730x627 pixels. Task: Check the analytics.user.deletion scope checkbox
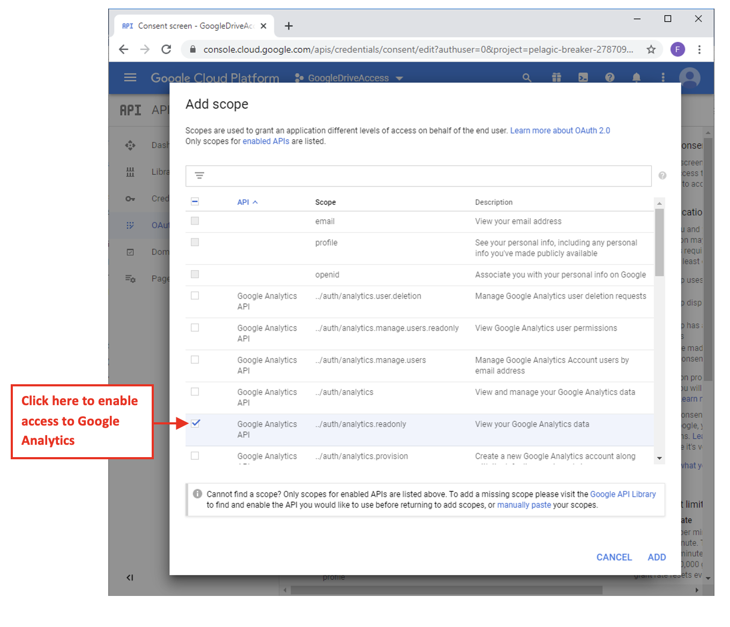tap(195, 296)
